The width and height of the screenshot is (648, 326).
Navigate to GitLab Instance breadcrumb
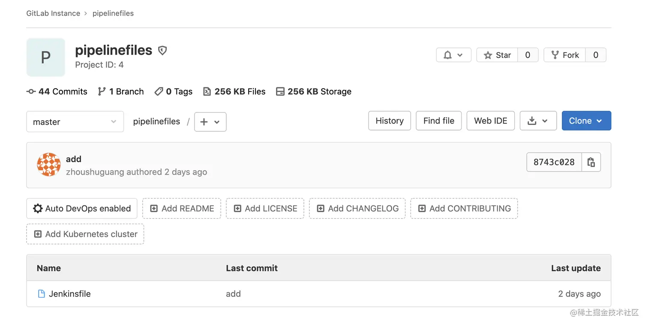[x=53, y=13]
